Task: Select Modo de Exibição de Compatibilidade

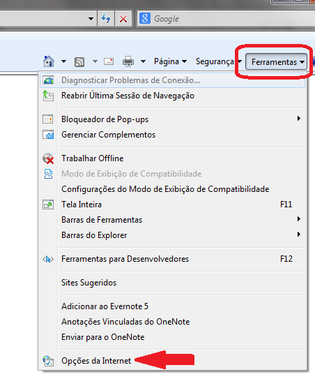Action: (173, 174)
